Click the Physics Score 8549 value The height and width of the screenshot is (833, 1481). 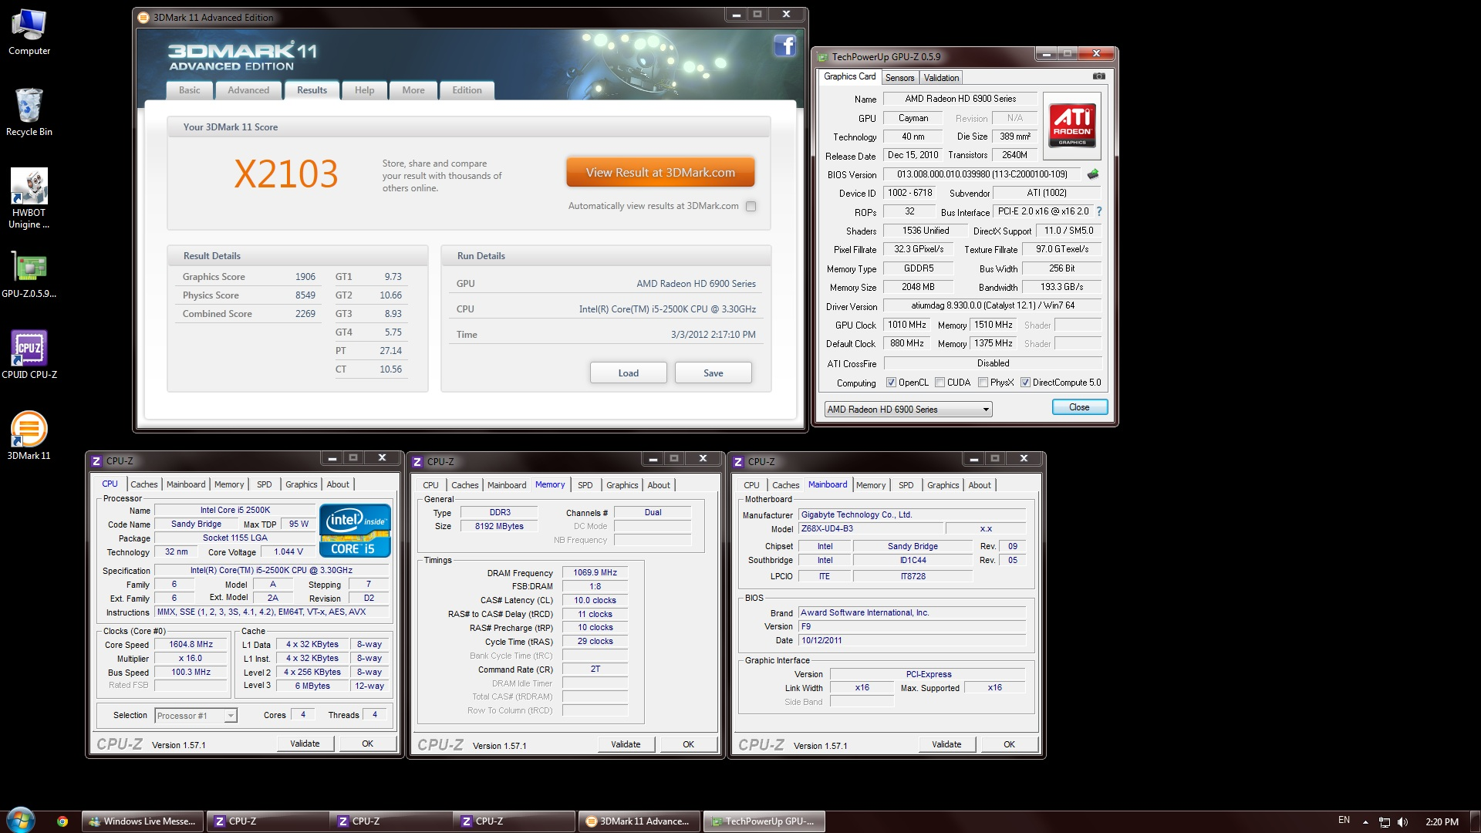305,295
